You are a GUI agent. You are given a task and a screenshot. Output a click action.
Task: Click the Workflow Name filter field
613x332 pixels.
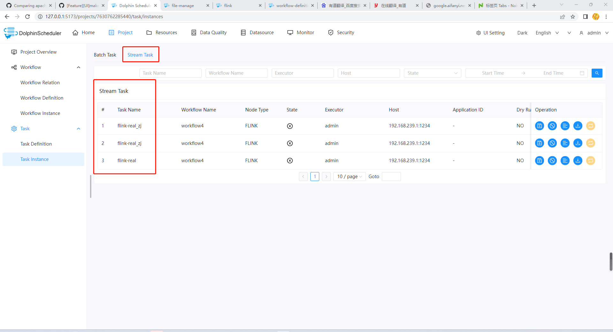click(237, 73)
